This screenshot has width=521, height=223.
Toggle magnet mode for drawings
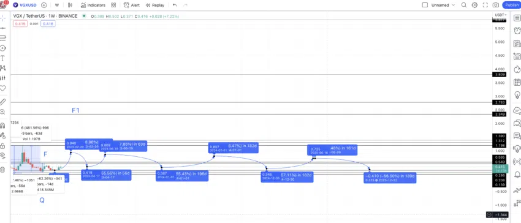[x=2, y=126]
